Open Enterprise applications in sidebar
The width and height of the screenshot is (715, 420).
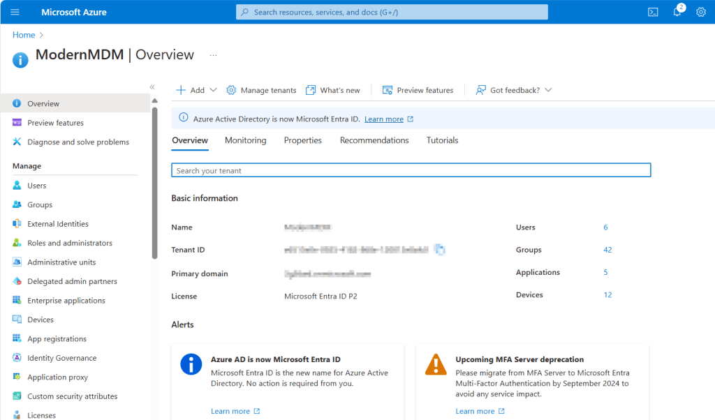point(66,301)
